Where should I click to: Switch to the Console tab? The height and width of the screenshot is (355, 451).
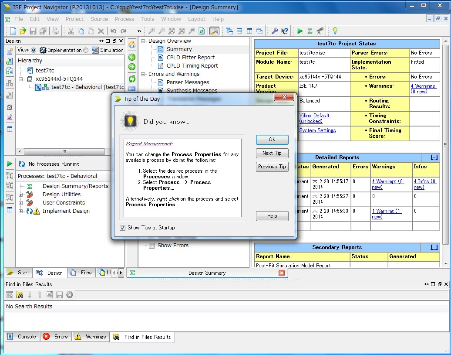pos(23,337)
